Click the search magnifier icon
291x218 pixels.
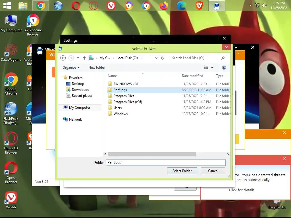223,58
